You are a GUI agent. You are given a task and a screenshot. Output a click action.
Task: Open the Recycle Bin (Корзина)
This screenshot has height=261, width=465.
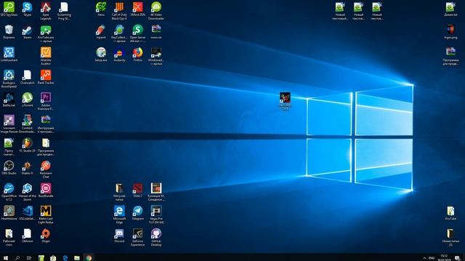(x=9, y=32)
